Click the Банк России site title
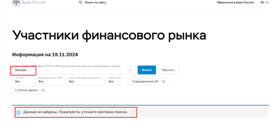This screenshot has width=273, height=121. pyautogui.click(x=34, y=2)
